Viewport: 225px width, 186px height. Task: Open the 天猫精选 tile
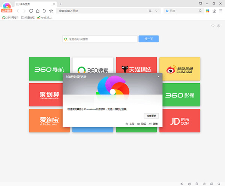point(136,65)
